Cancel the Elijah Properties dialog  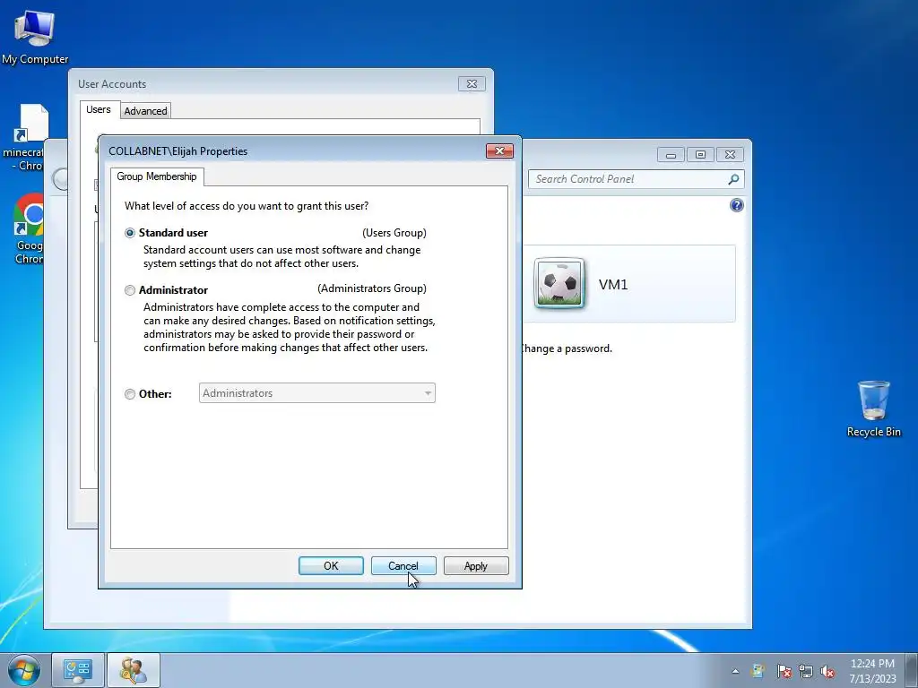click(x=403, y=566)
